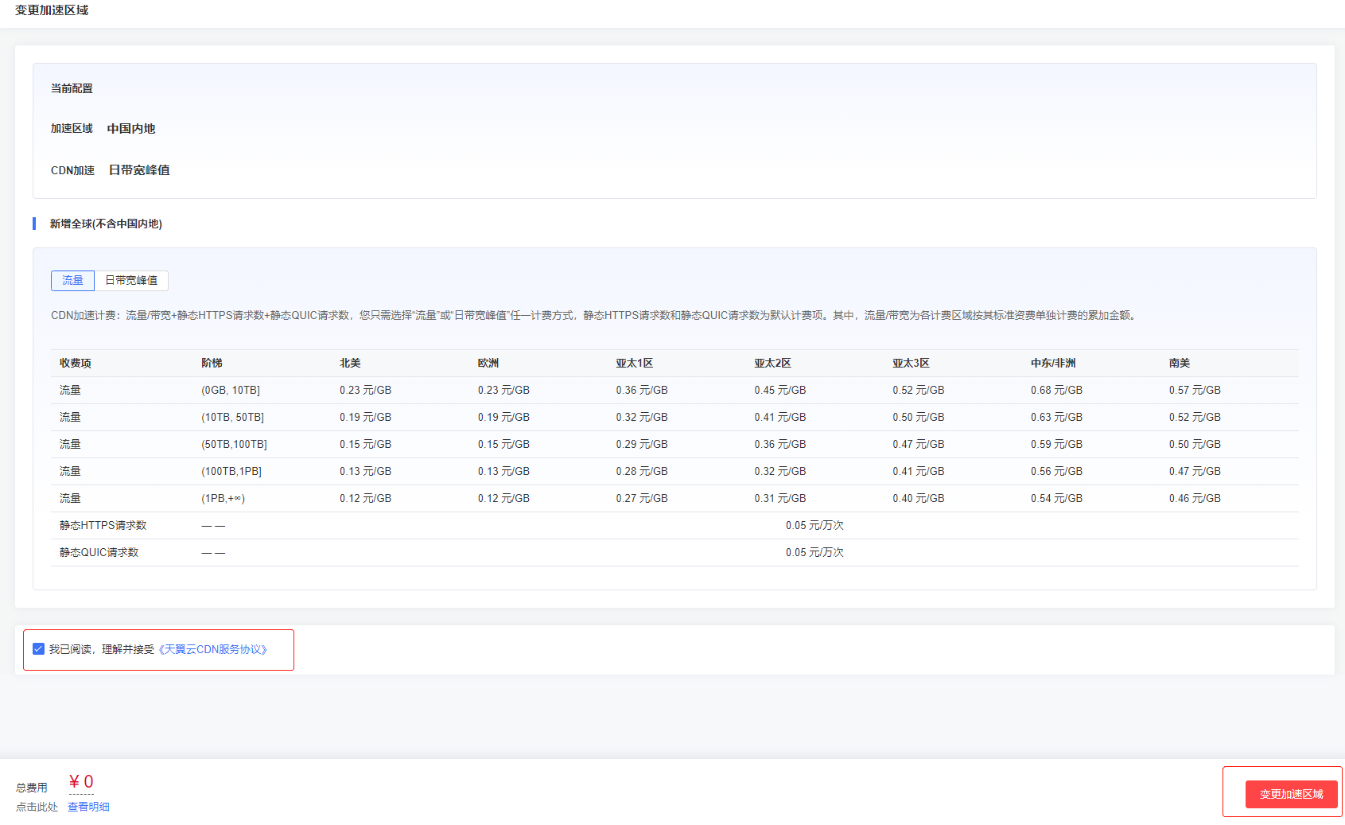Click the 0.45 元/GB 亚太2区 price

[780, 390]
